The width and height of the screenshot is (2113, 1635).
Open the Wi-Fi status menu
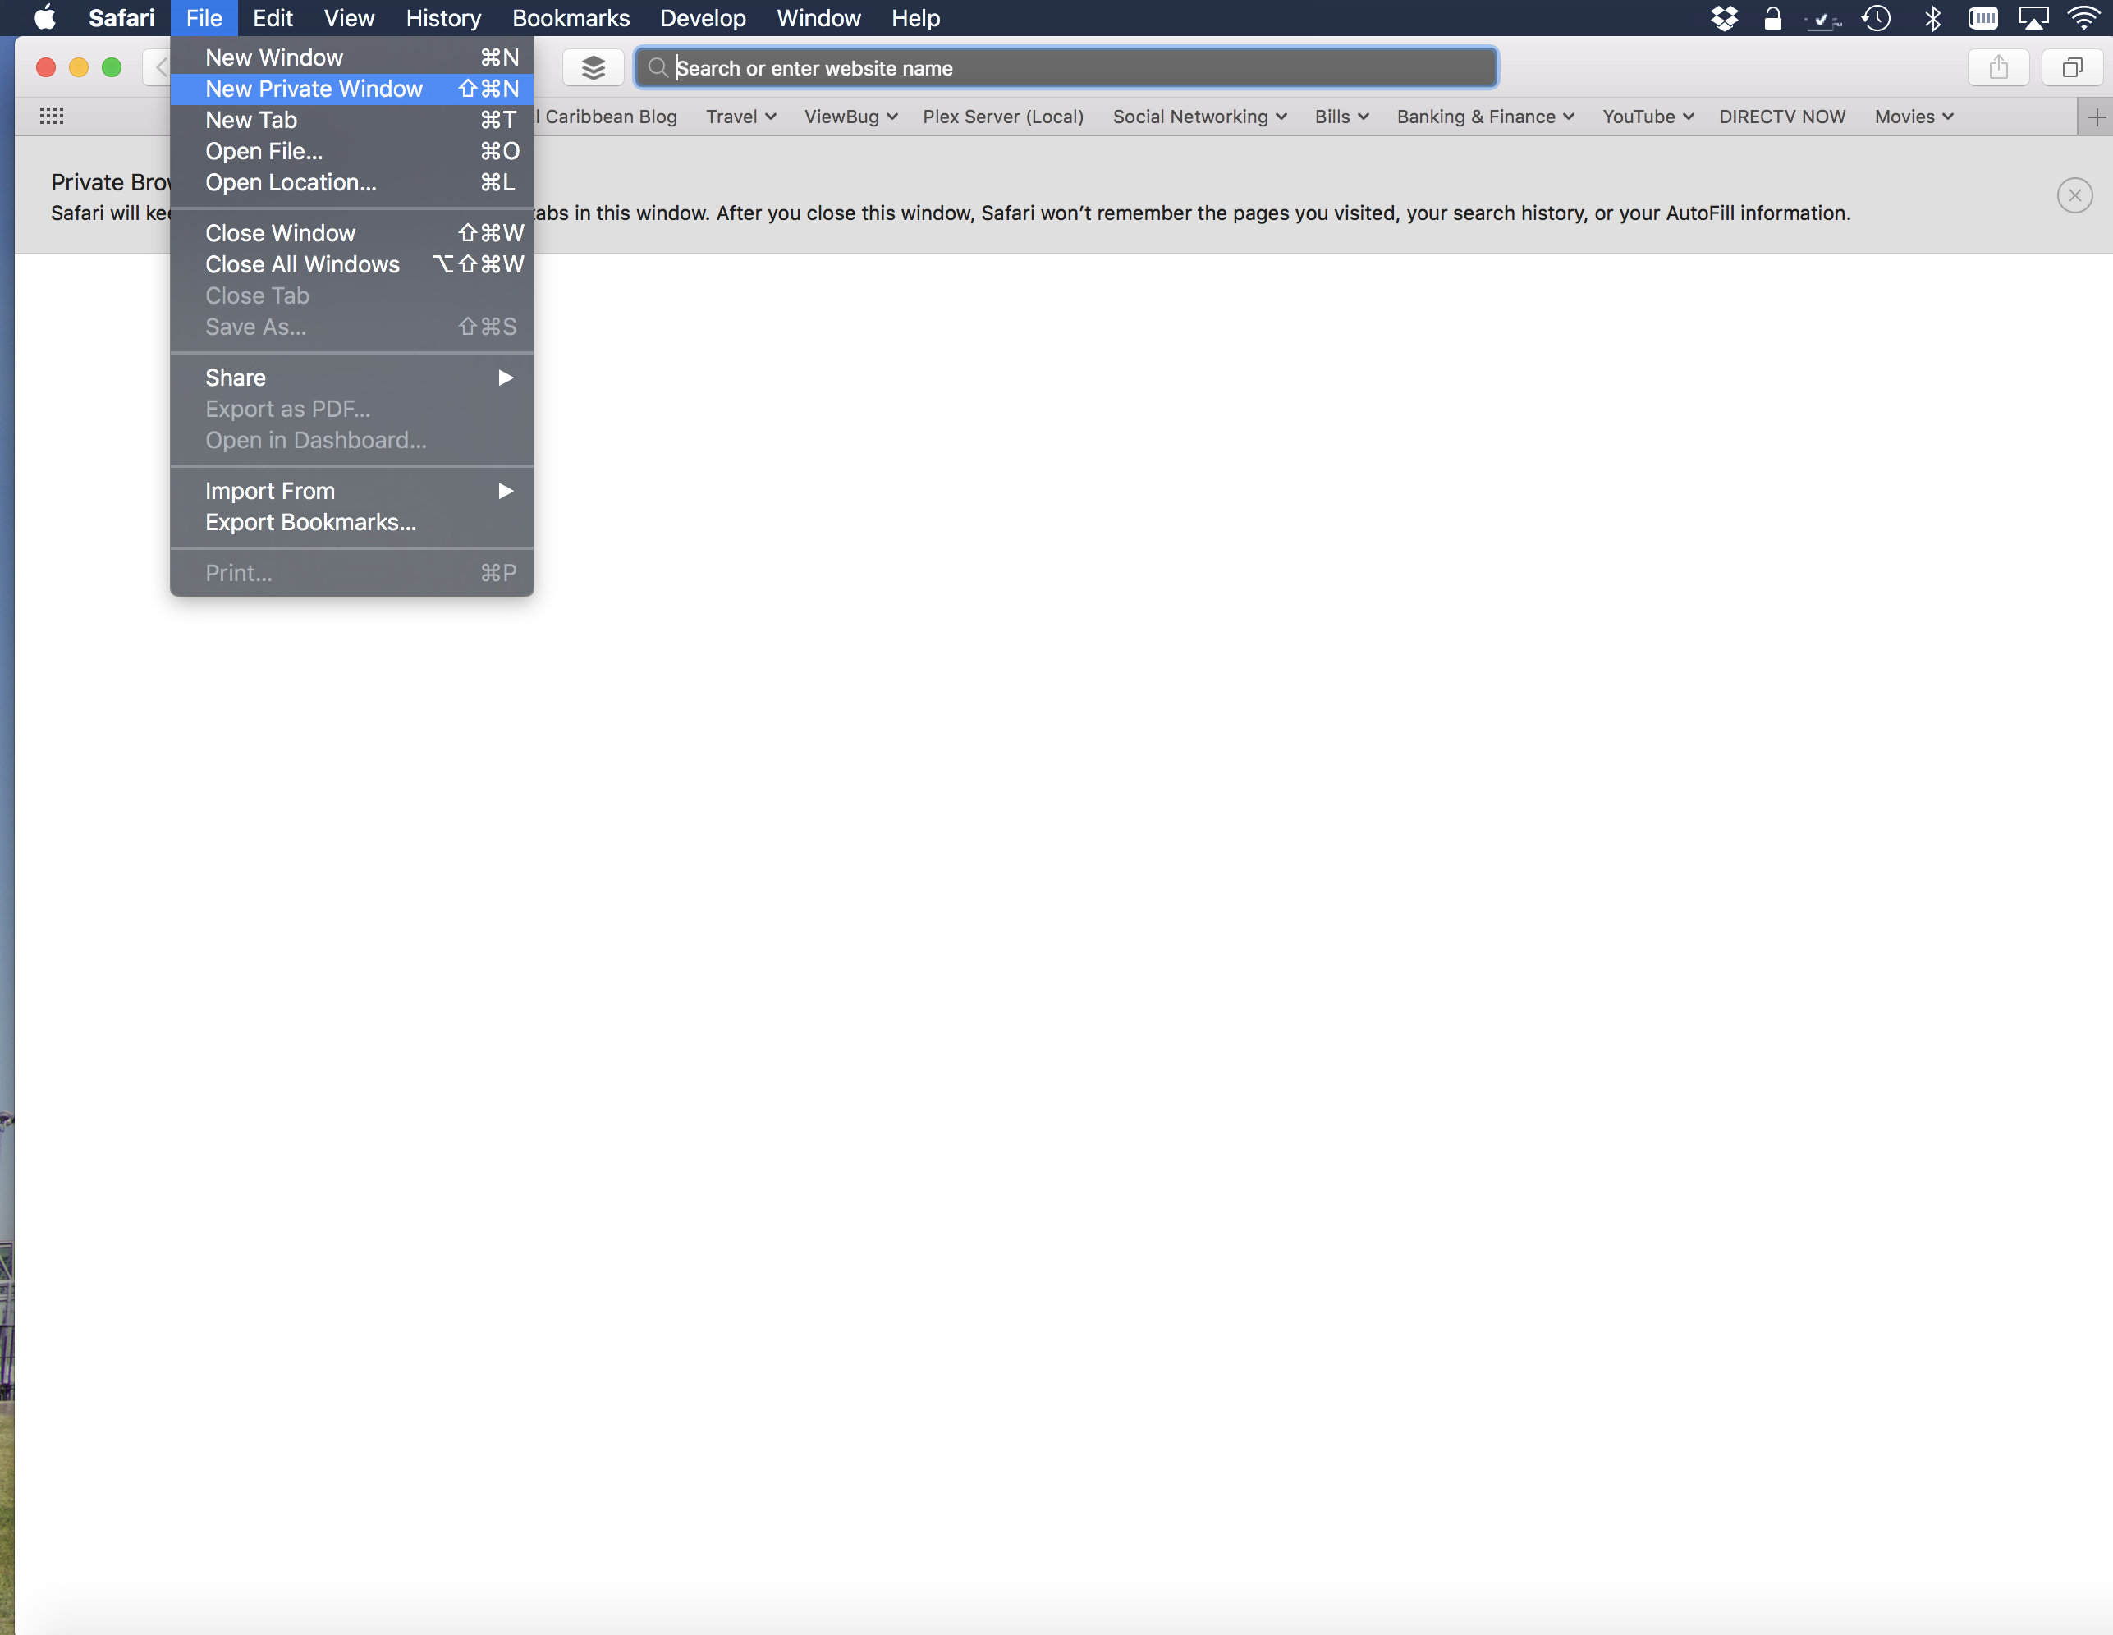click(2084, 17)
